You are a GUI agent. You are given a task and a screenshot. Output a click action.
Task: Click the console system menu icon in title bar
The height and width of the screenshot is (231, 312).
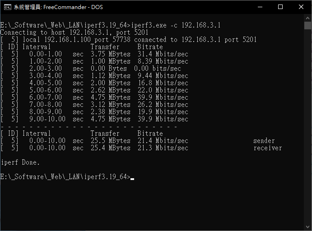pos(8,7)
